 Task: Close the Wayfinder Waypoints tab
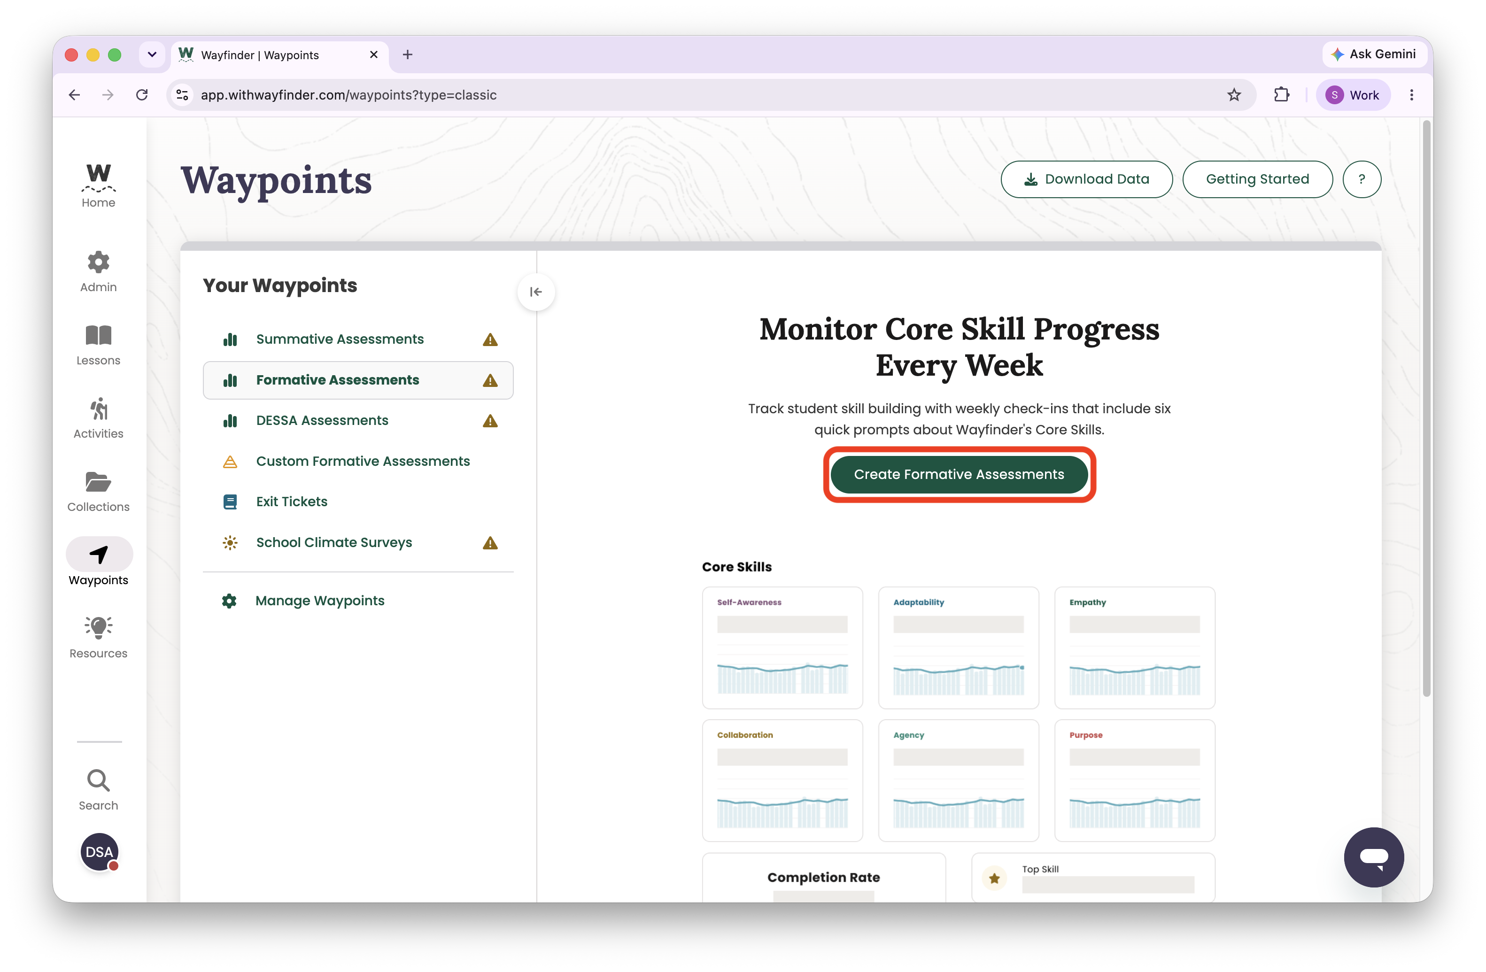(x=373, y=55)
